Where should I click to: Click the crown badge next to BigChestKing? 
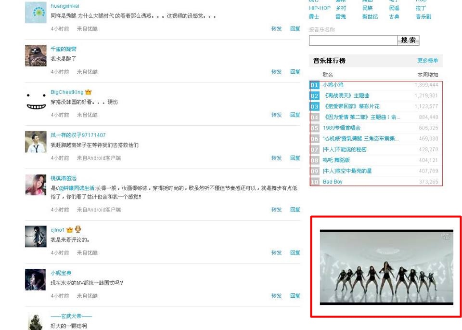(x=88, y=92)
